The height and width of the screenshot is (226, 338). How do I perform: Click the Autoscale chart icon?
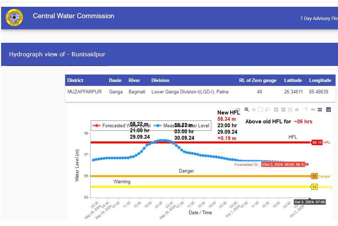[x=290, y=110]
